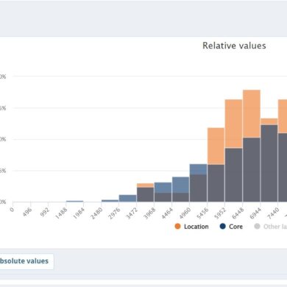
Task: Click the orange bar segment above 5952
Action: [x=216, y=146]
